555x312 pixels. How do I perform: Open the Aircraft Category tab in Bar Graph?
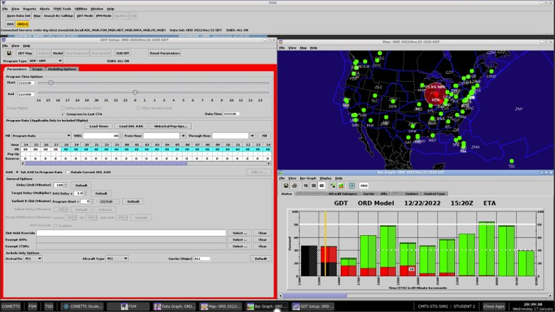click(x=343, y=194)
